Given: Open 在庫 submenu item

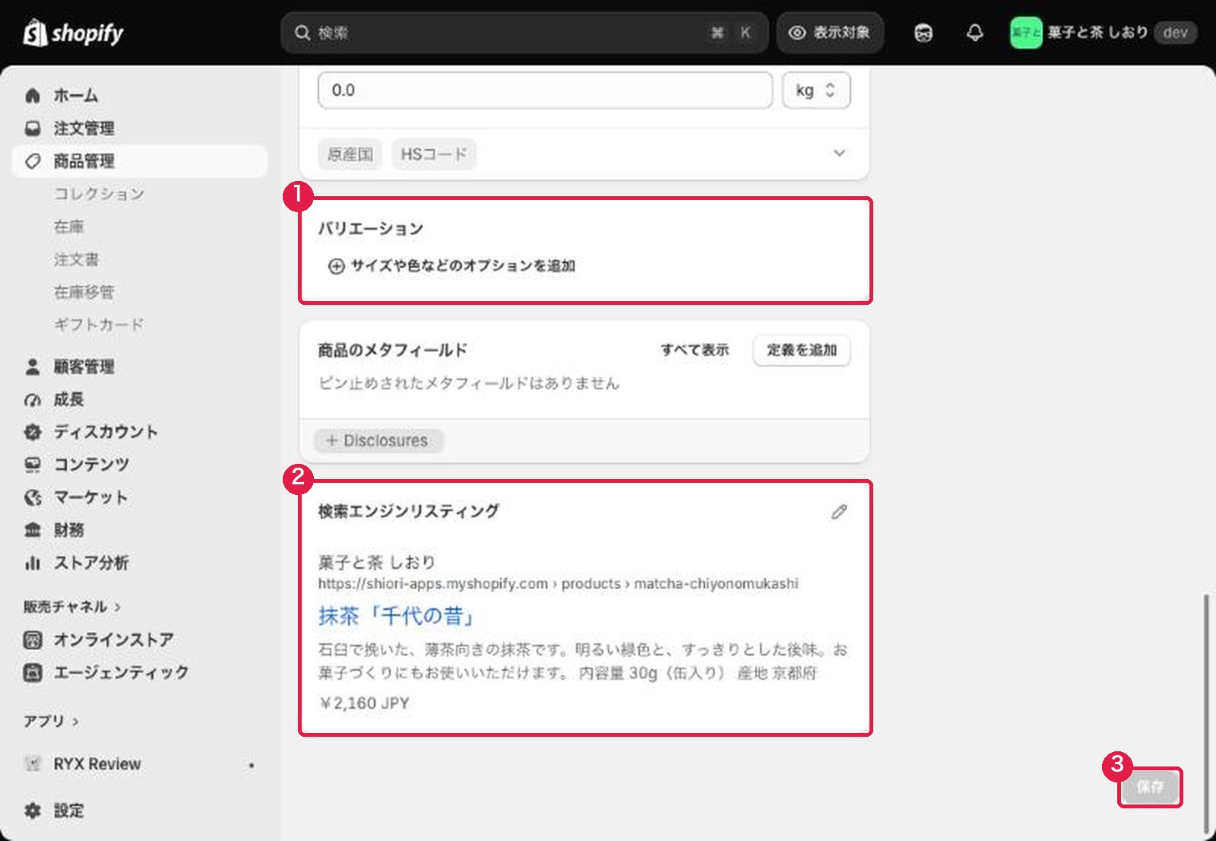Looking at the screenshot, I should click(x=69, y=227).
